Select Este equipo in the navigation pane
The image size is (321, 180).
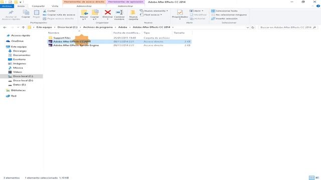click(19, 46)
